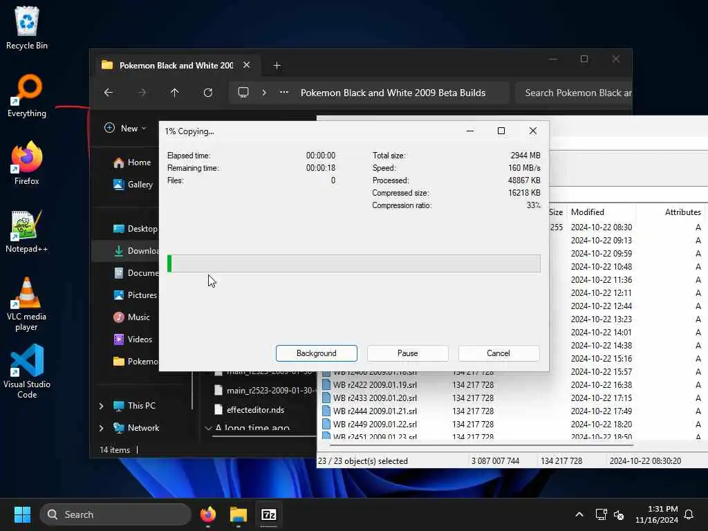The image size is (708, 531).
Task: Expand the Network tree node
Action: 102,428
